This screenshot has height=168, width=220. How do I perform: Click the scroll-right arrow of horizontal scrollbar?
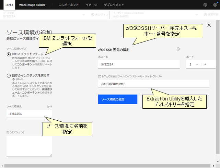[213, 166]
